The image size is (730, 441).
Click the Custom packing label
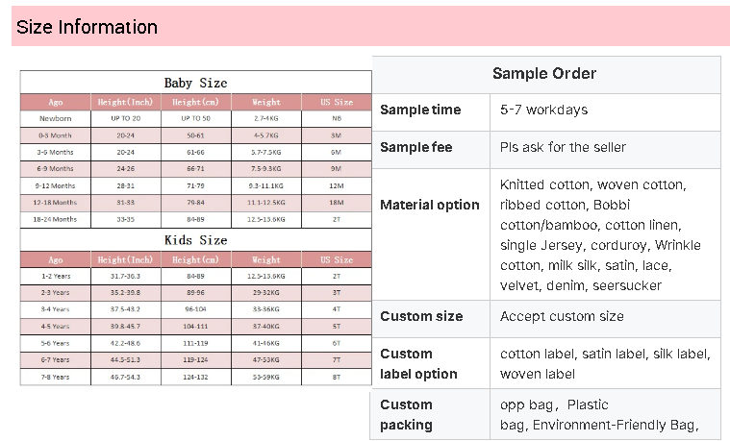(407, 415)
